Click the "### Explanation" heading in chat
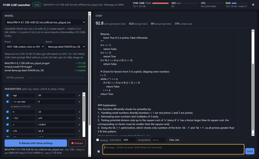This screenshot has width=259, height=159. coord(107,105)
